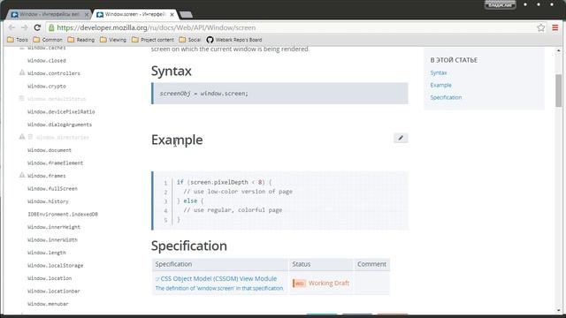This screenshot has height=318, width=566.
Task: Click the scrollbar up arrow
Action: [x=558, y=51]
